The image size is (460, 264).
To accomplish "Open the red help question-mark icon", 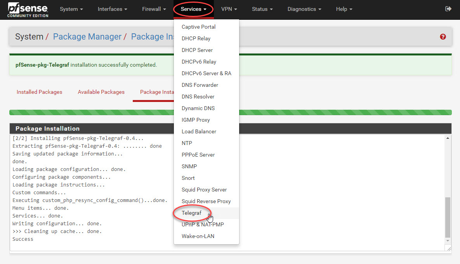I will (x=443, y=36).
